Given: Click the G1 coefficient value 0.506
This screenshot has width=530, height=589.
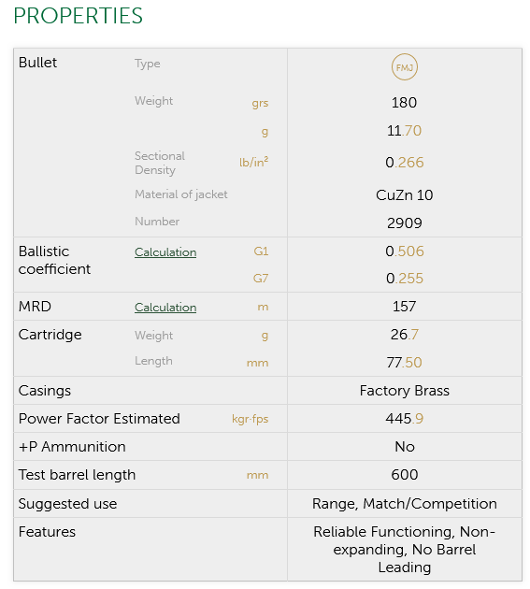Looking at the screenshot, I should coord(404,251).
